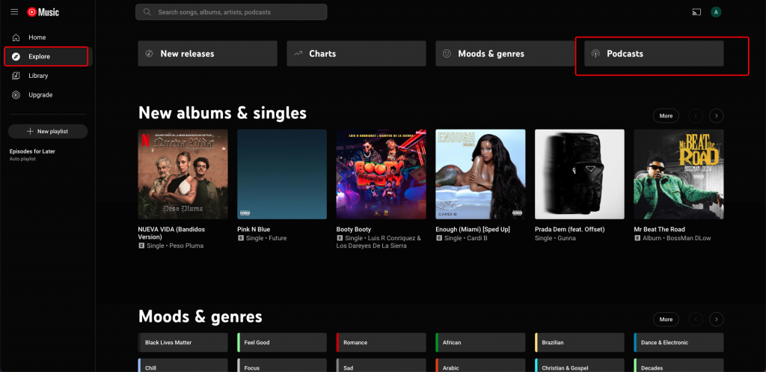The height and width of the screenshot is (372, 766).
Task: Click Booty Booty title text
Action: (354, 229)
